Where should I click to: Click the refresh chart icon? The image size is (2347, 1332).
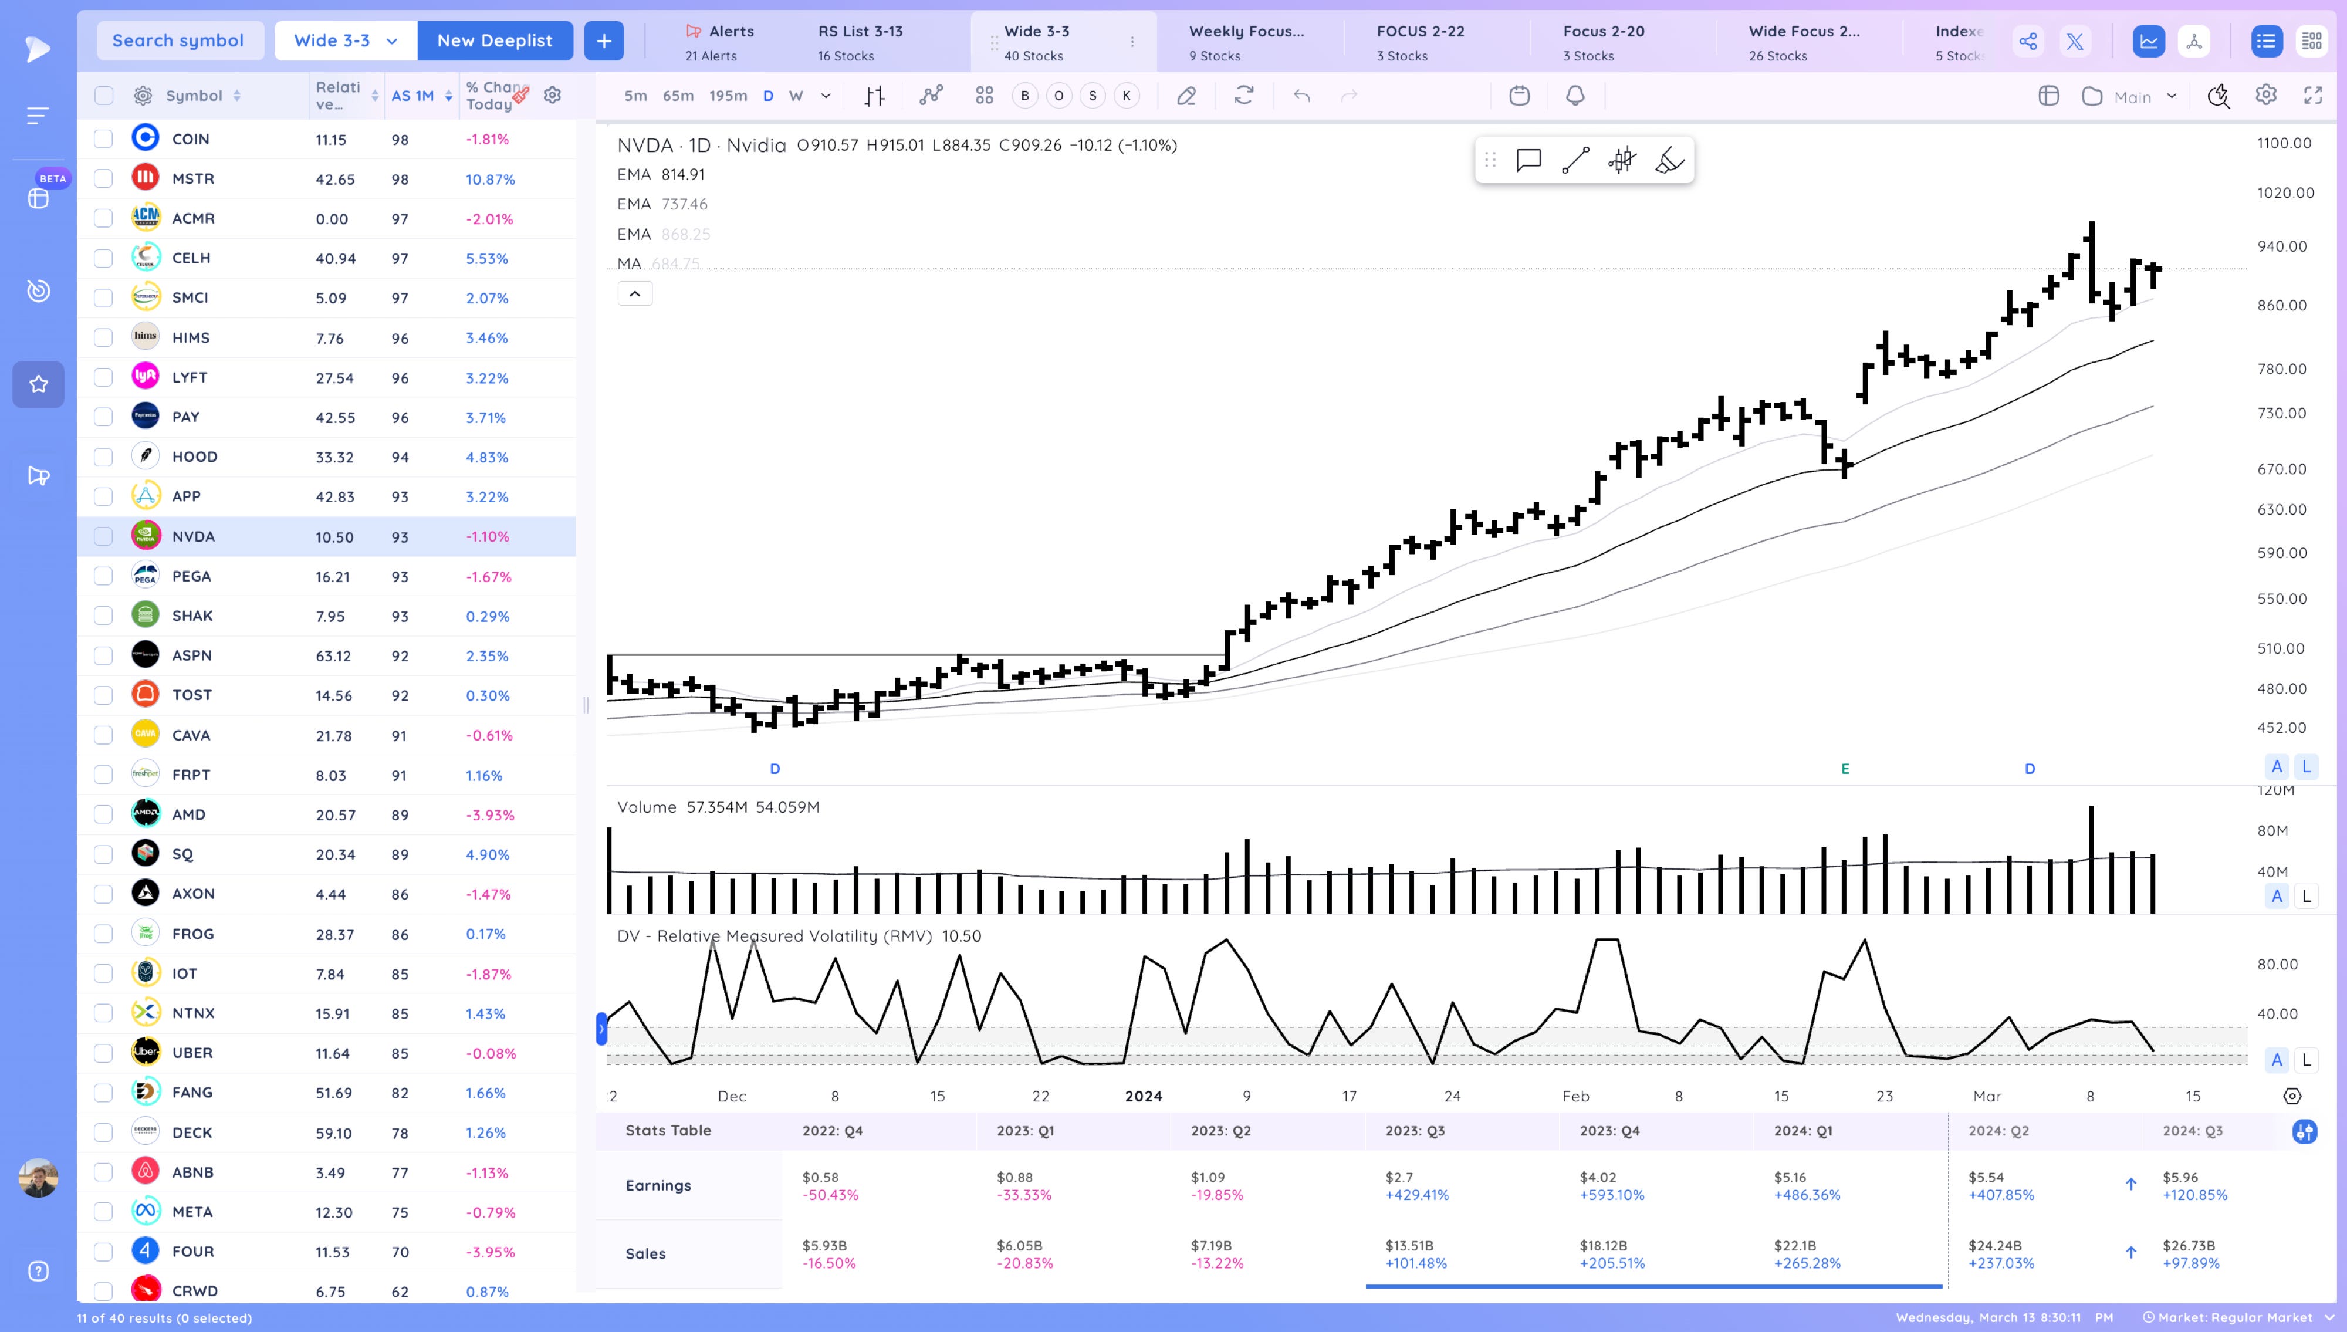click(1244, 96)
